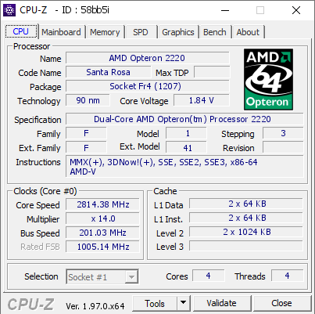The height and width of the screenshot is (314, 315).
Task: Open the SPD tab
Action: coord(141,32)
